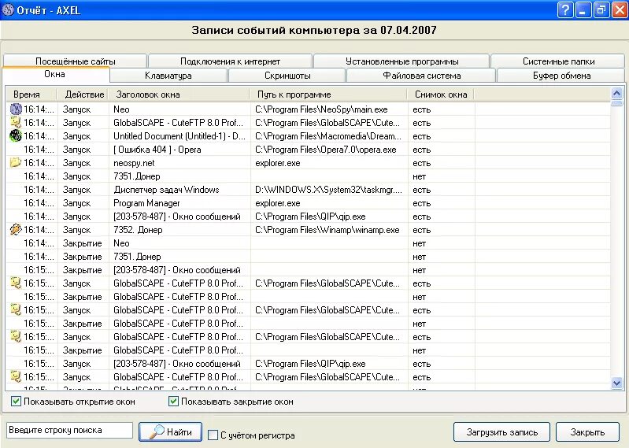Viewport: 629px width, 448px height.
Task: Sort by Снимок окна column header
Action: tap(441, 94)
